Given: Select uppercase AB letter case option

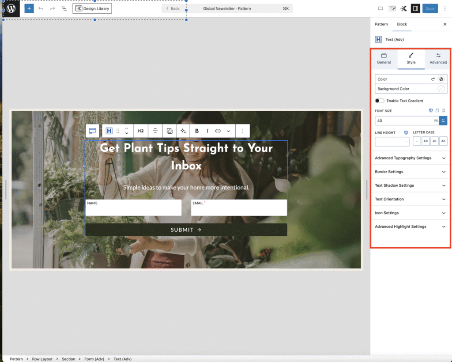Looking at the screenshot, I should [x=426, y=141].
